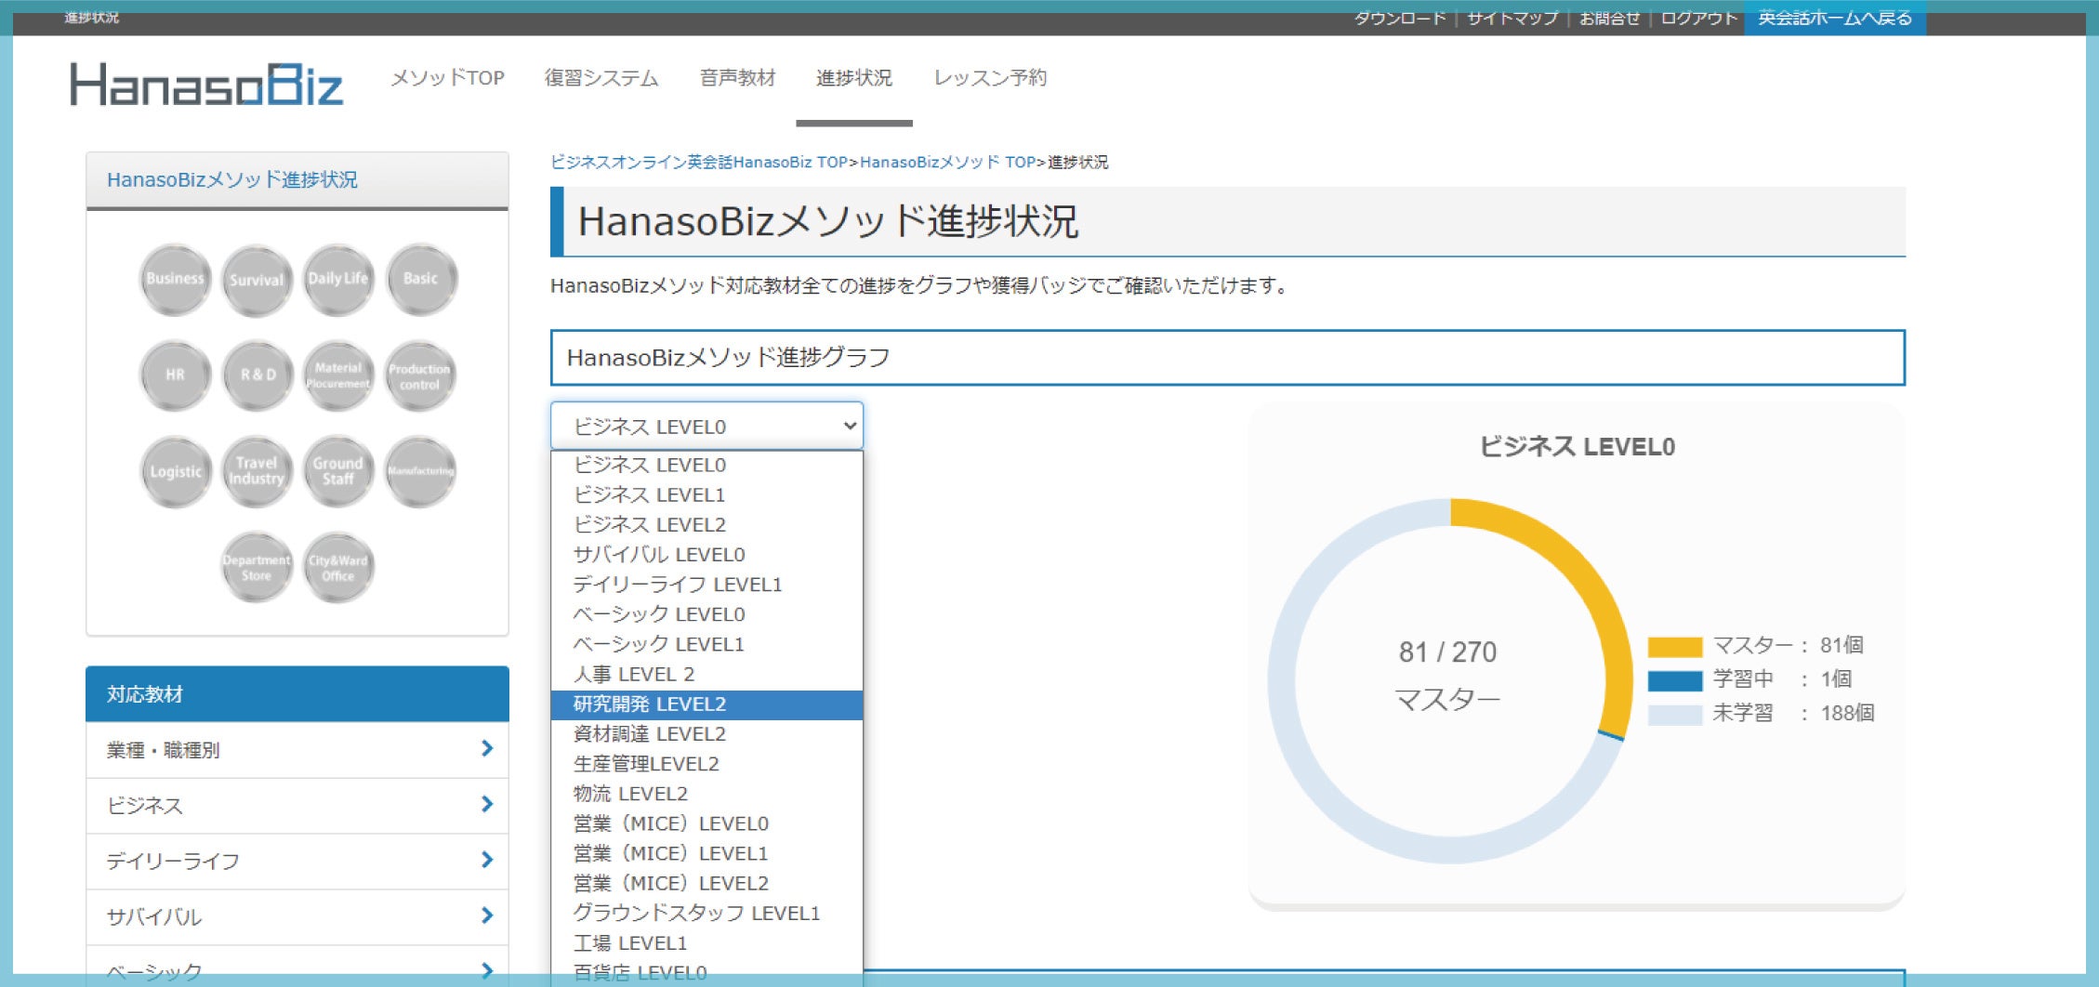Open the サイトマップ link
The image size is (2099, 987).
1512,18
